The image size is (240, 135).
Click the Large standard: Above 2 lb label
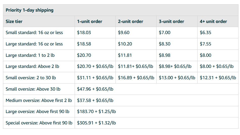[32, 66]
